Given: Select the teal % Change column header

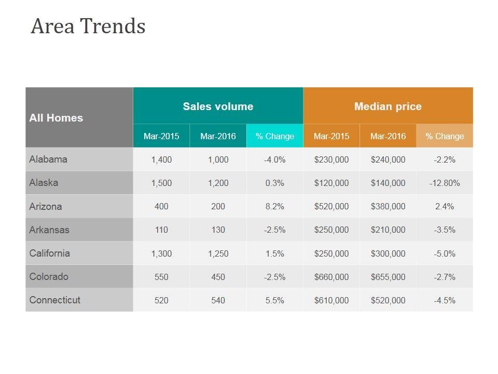Looking at the screenshot, I should [x=275, y=136].
